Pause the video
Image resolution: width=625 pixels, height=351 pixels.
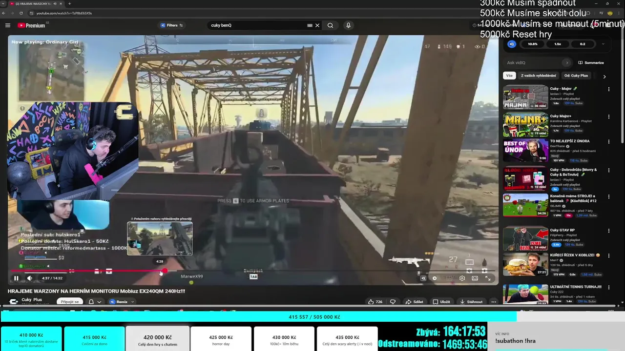tap(16, 278)
